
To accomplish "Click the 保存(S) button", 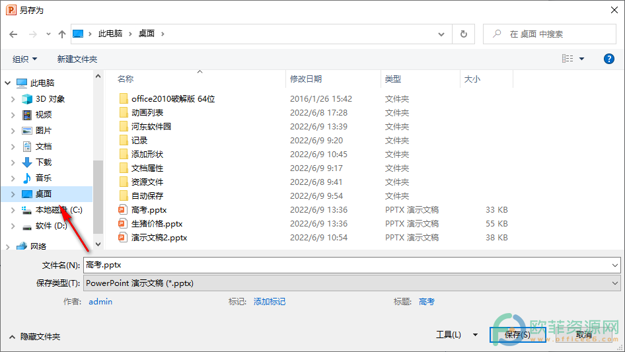I will [517, 335].
